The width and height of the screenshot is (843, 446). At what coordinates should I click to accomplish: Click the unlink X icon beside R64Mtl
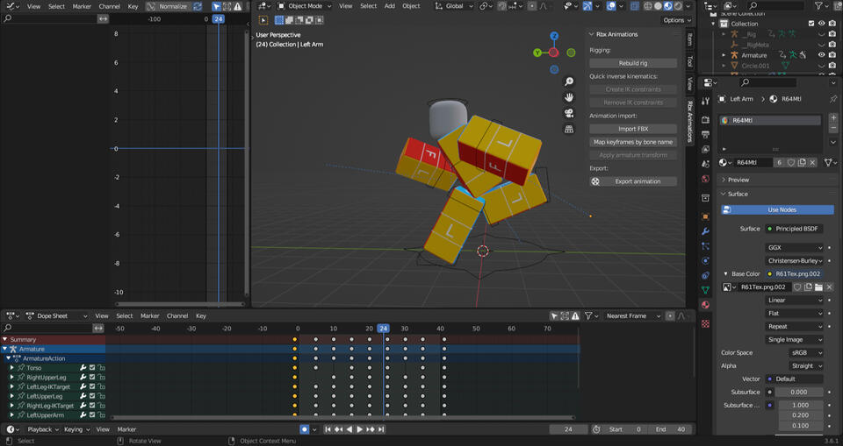click(812, 162)
